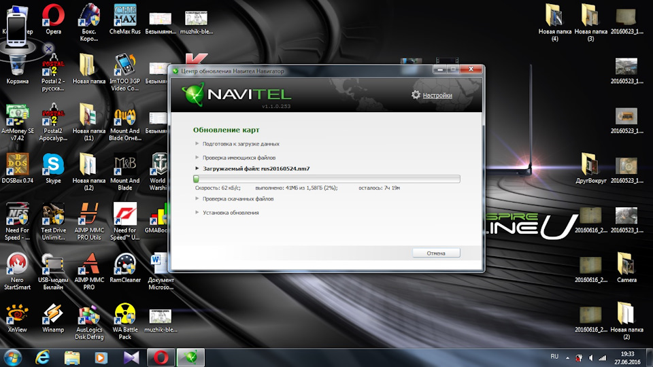Launch Test Drive Unlimited shortcut

click(53, 222)
